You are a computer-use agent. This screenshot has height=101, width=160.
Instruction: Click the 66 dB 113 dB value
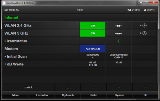click(x=93, y=64)
